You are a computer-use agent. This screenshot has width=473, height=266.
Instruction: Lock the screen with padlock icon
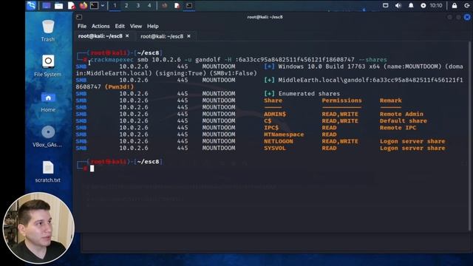coord(455,5)
